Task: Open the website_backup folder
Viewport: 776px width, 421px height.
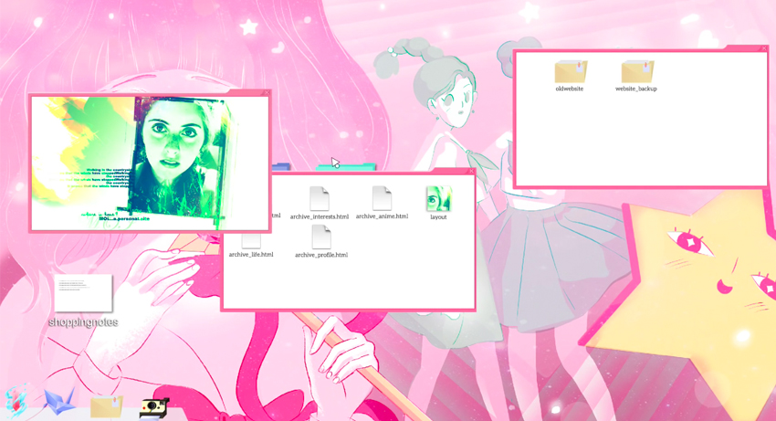Action: tap(636, 72)
